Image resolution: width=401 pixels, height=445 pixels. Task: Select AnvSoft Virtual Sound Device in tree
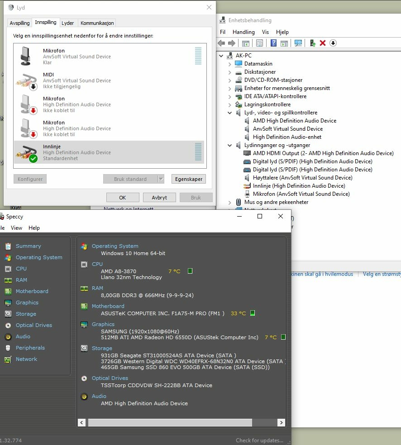288,129
